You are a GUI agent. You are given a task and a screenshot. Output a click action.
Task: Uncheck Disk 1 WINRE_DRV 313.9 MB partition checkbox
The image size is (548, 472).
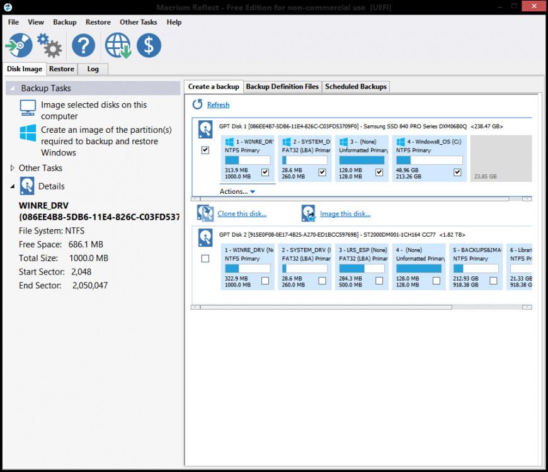[x=265, y=172]
